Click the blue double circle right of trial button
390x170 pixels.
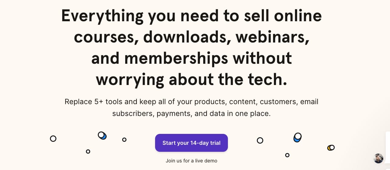297,137
